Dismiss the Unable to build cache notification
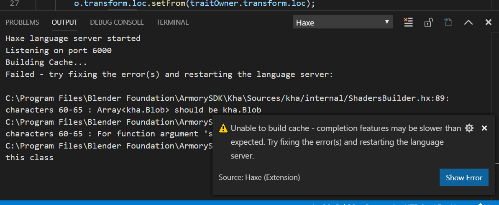The image size is (499, 205). (x=484, y=128)
